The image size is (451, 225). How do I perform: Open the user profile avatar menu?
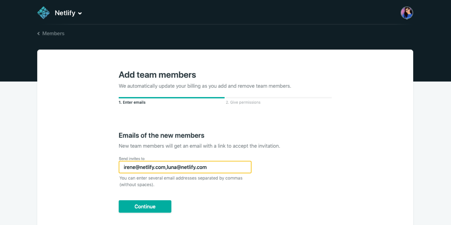point(407,13)
